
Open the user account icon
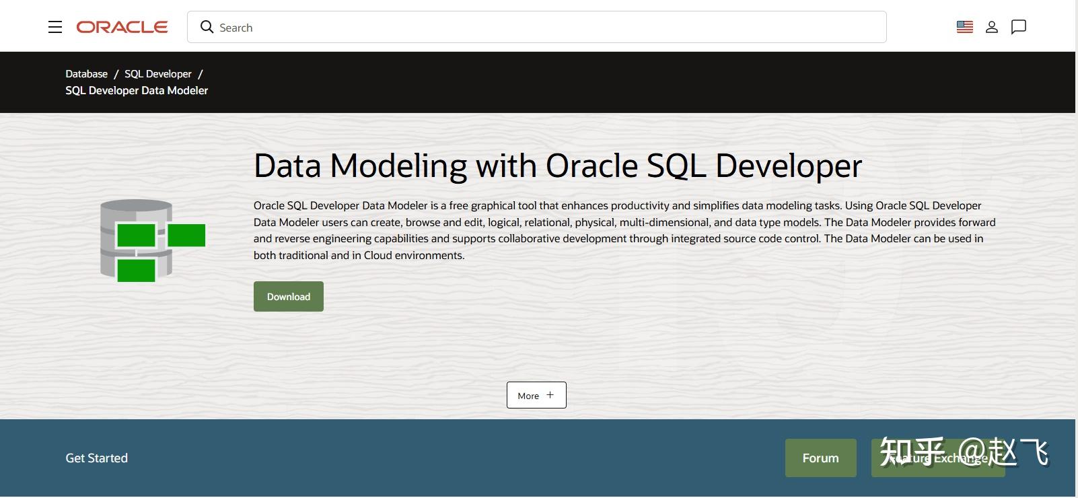pyautogui.click(x=991, y=27)
